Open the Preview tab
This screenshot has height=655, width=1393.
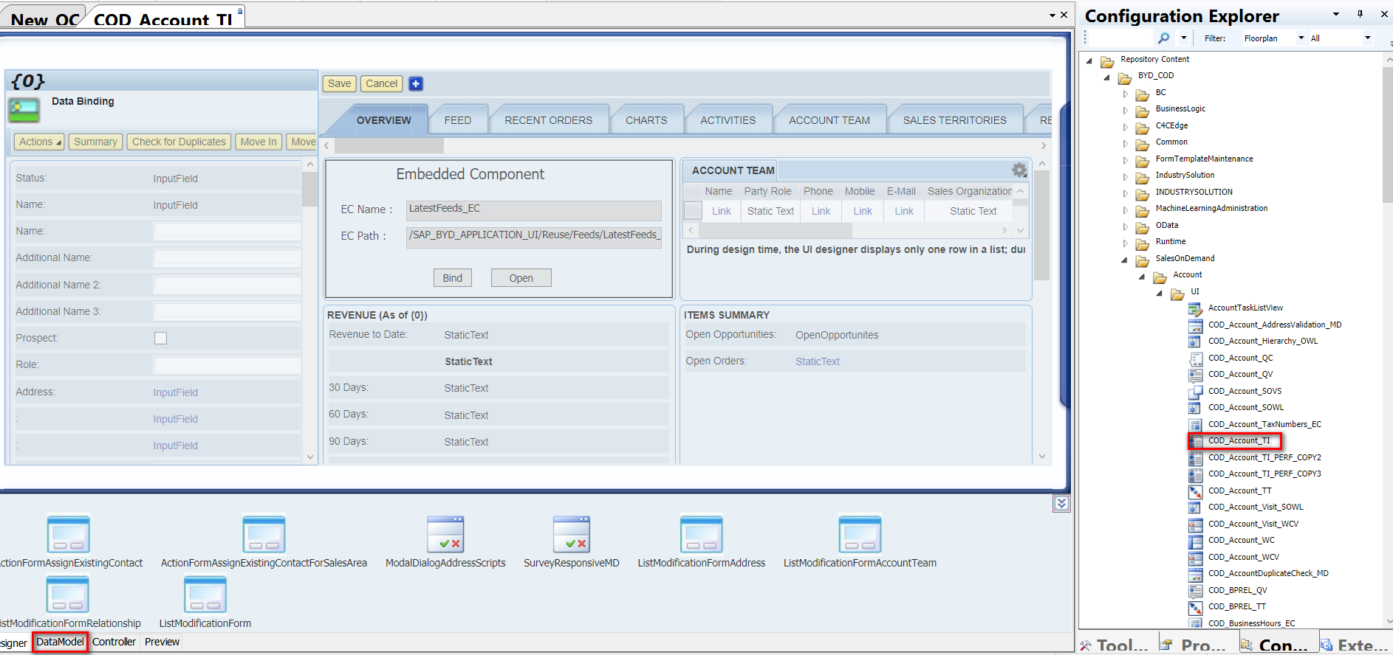[x=162, y=642]
